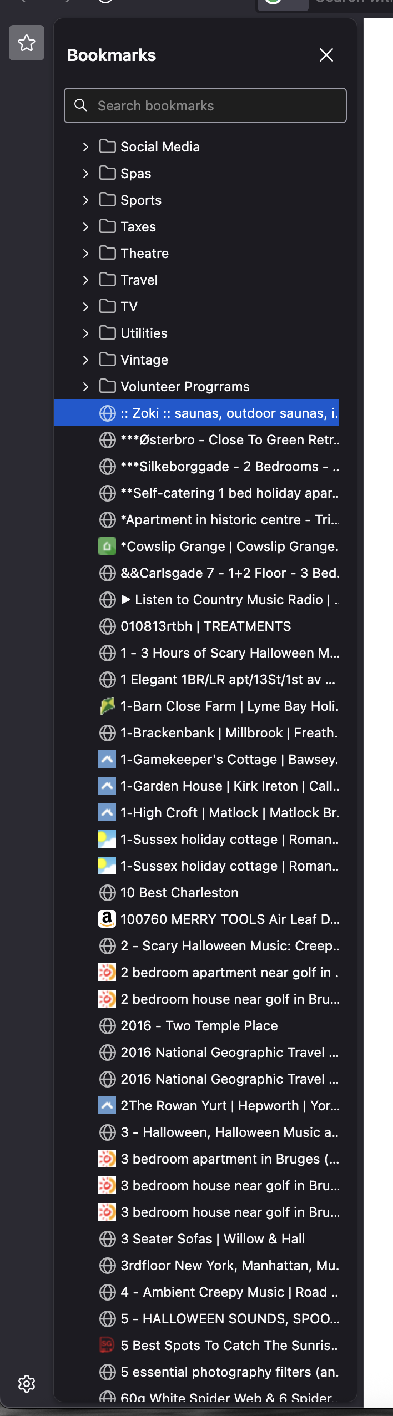Image resolution: width=393 pixels, height=1416 pixels.
Task: Open the settings gear icon
Action: pos(27,1384)
